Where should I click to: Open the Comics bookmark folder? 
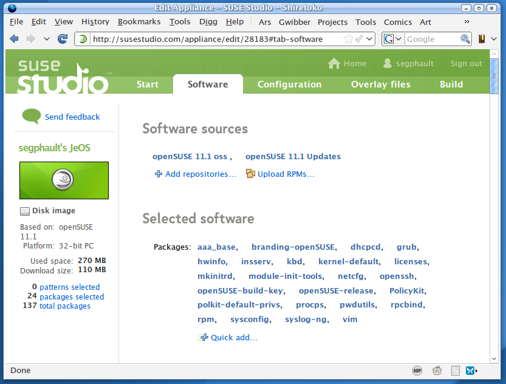coord(398,22)
